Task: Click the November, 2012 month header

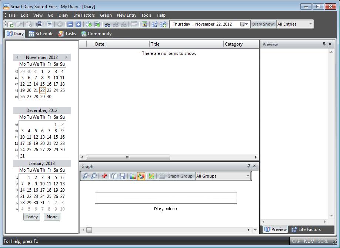Action: click(42, 57)
